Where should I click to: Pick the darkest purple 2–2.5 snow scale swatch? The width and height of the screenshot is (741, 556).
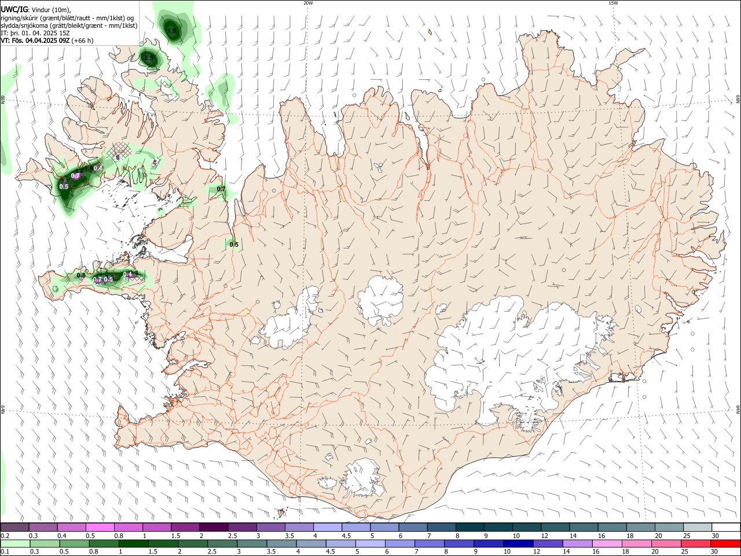pyautogui.click(x=214, y=527)
